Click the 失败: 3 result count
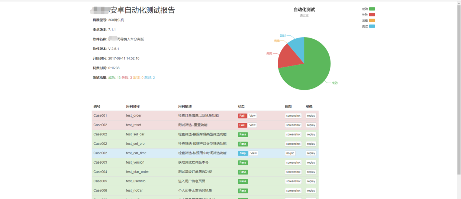 coord(127,78)
